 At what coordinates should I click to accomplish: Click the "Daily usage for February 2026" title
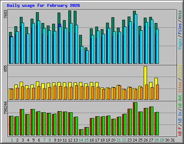pyautogui.click(x=43, y=5)
